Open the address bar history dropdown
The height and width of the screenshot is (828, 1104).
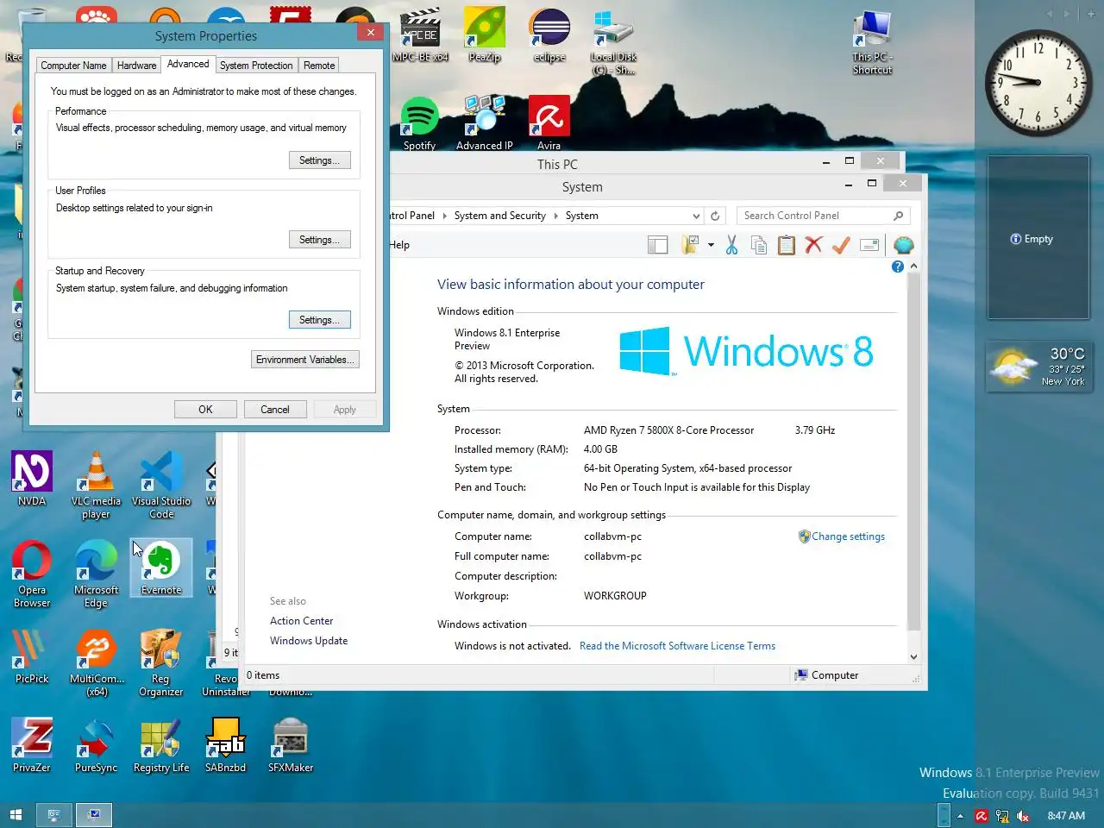click(696, 216)
